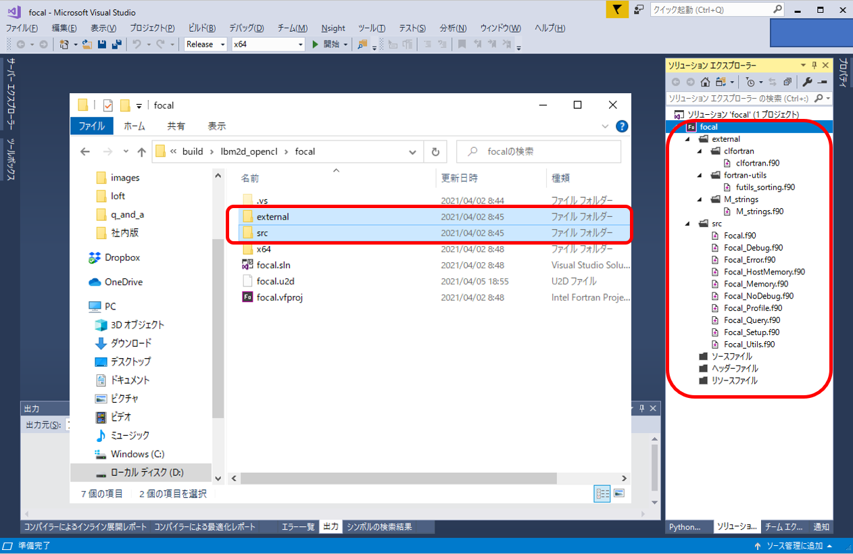This screenshot has height=554, width=853.
Task: Collapse the external folder in Solution Explorer
Action: (x=688, y=139)
